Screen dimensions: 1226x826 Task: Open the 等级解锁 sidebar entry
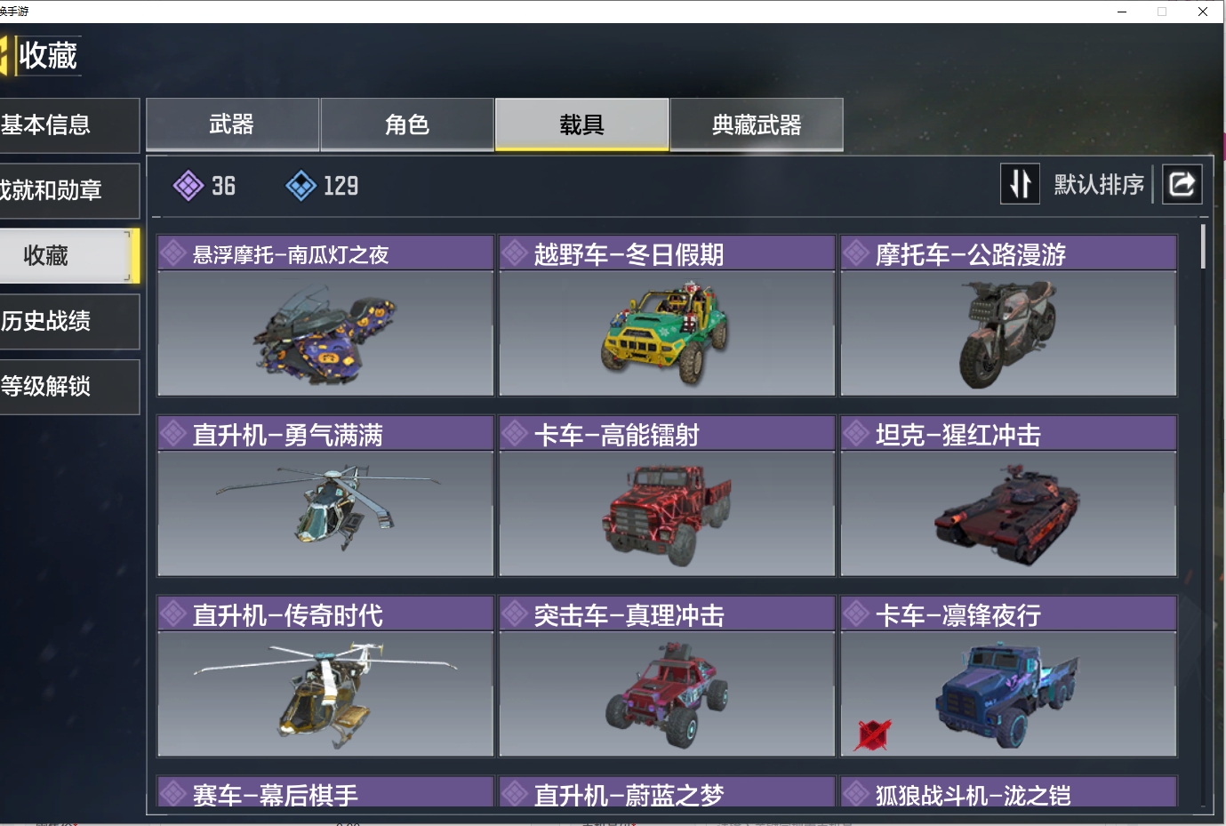click(69, 387)
